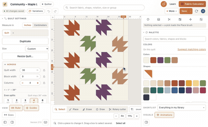Choose even split 1
This screenshot has height=127, width=208.
click(8, 101)
